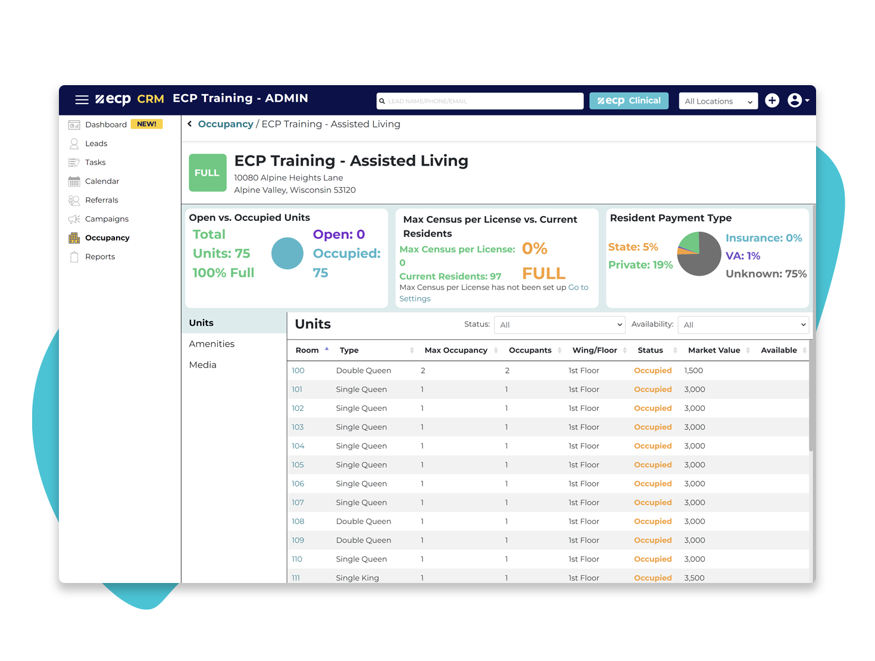
Task: Click the add (+) icon in the header
Action: point(772,100)
